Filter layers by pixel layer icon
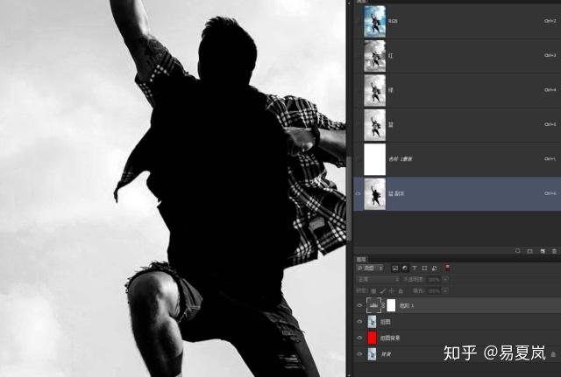 click(395, 269)
